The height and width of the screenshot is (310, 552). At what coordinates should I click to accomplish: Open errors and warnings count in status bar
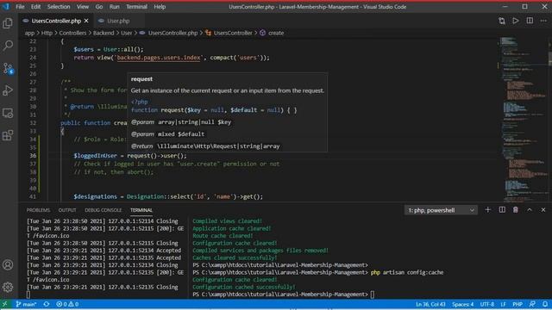coord(67,304)
